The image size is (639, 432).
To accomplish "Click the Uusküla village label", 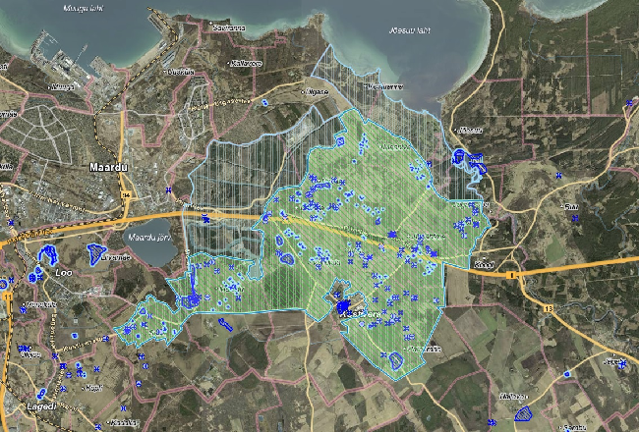I will pos(180,72).
